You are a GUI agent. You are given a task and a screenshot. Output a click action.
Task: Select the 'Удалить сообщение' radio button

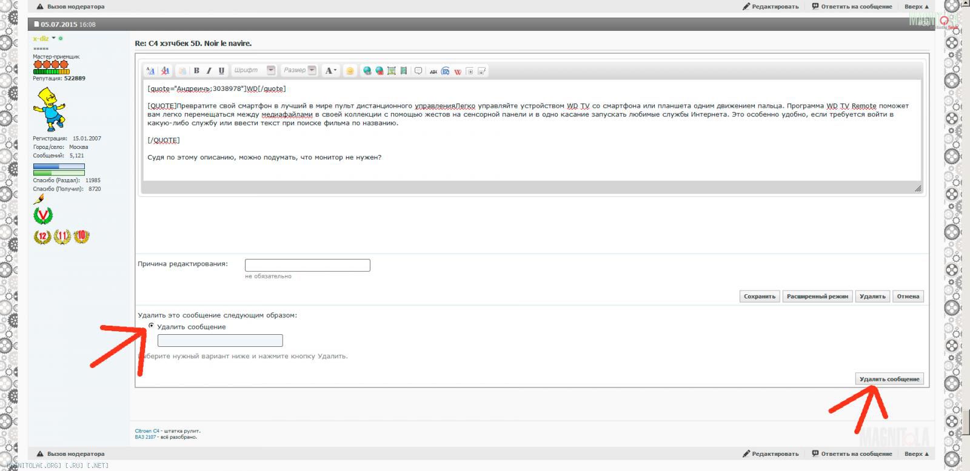coord(151,326)
